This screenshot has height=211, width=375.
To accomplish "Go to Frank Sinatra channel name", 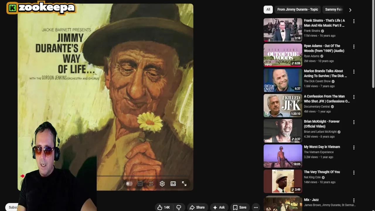I will pos(312,31).
